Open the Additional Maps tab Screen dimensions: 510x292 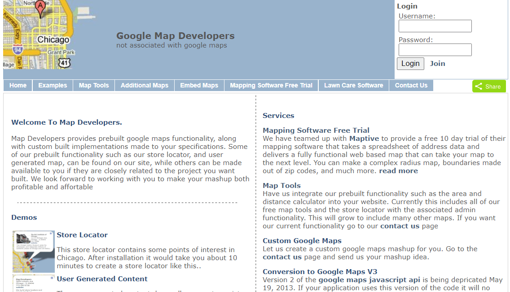pos(144,85)
